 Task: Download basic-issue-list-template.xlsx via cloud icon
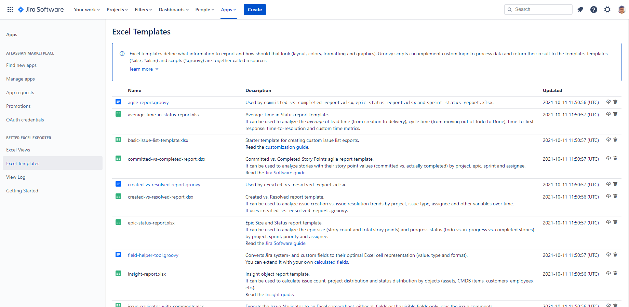(x=608, y=140)
